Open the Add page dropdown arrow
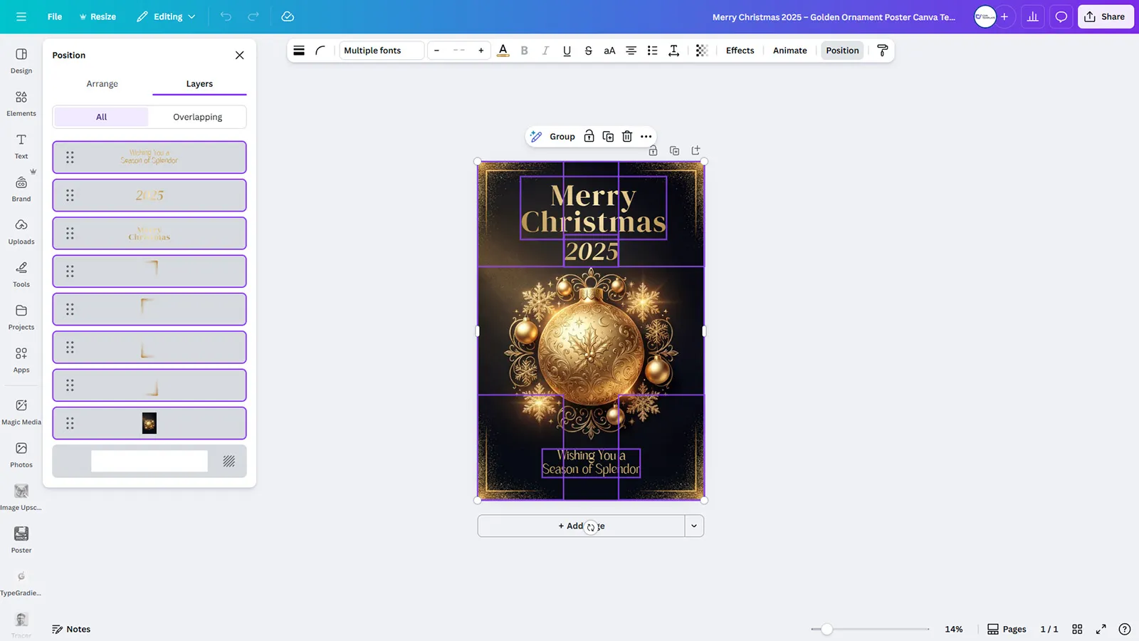 pyautogui.click(x=693, y=526)
